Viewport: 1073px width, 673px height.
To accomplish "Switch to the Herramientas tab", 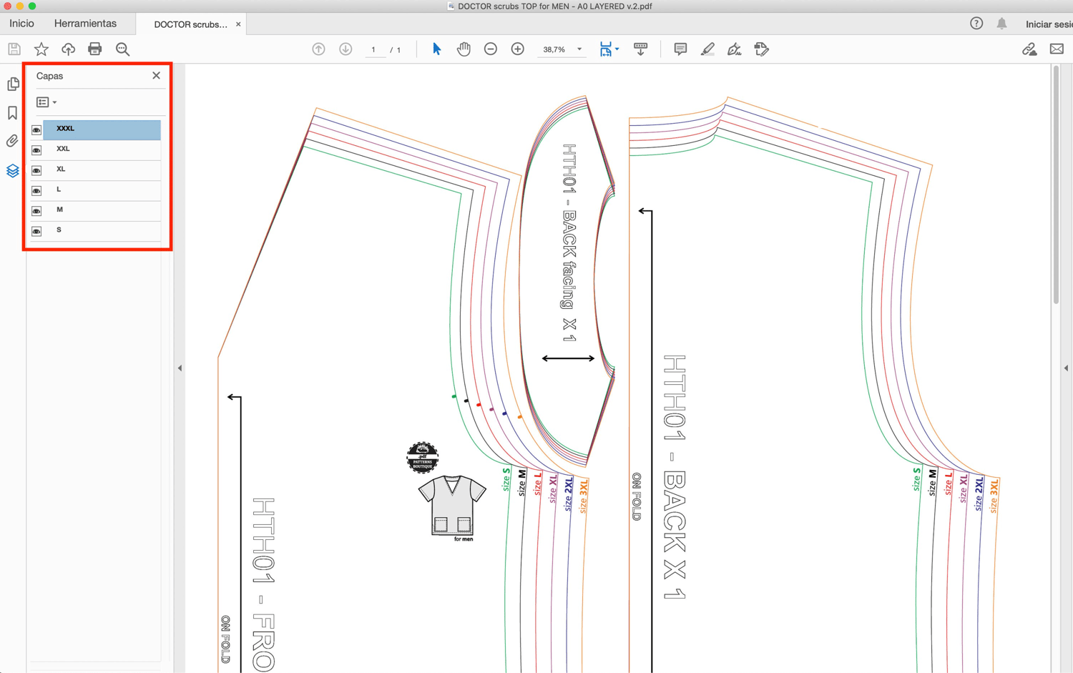I will 85,24.
